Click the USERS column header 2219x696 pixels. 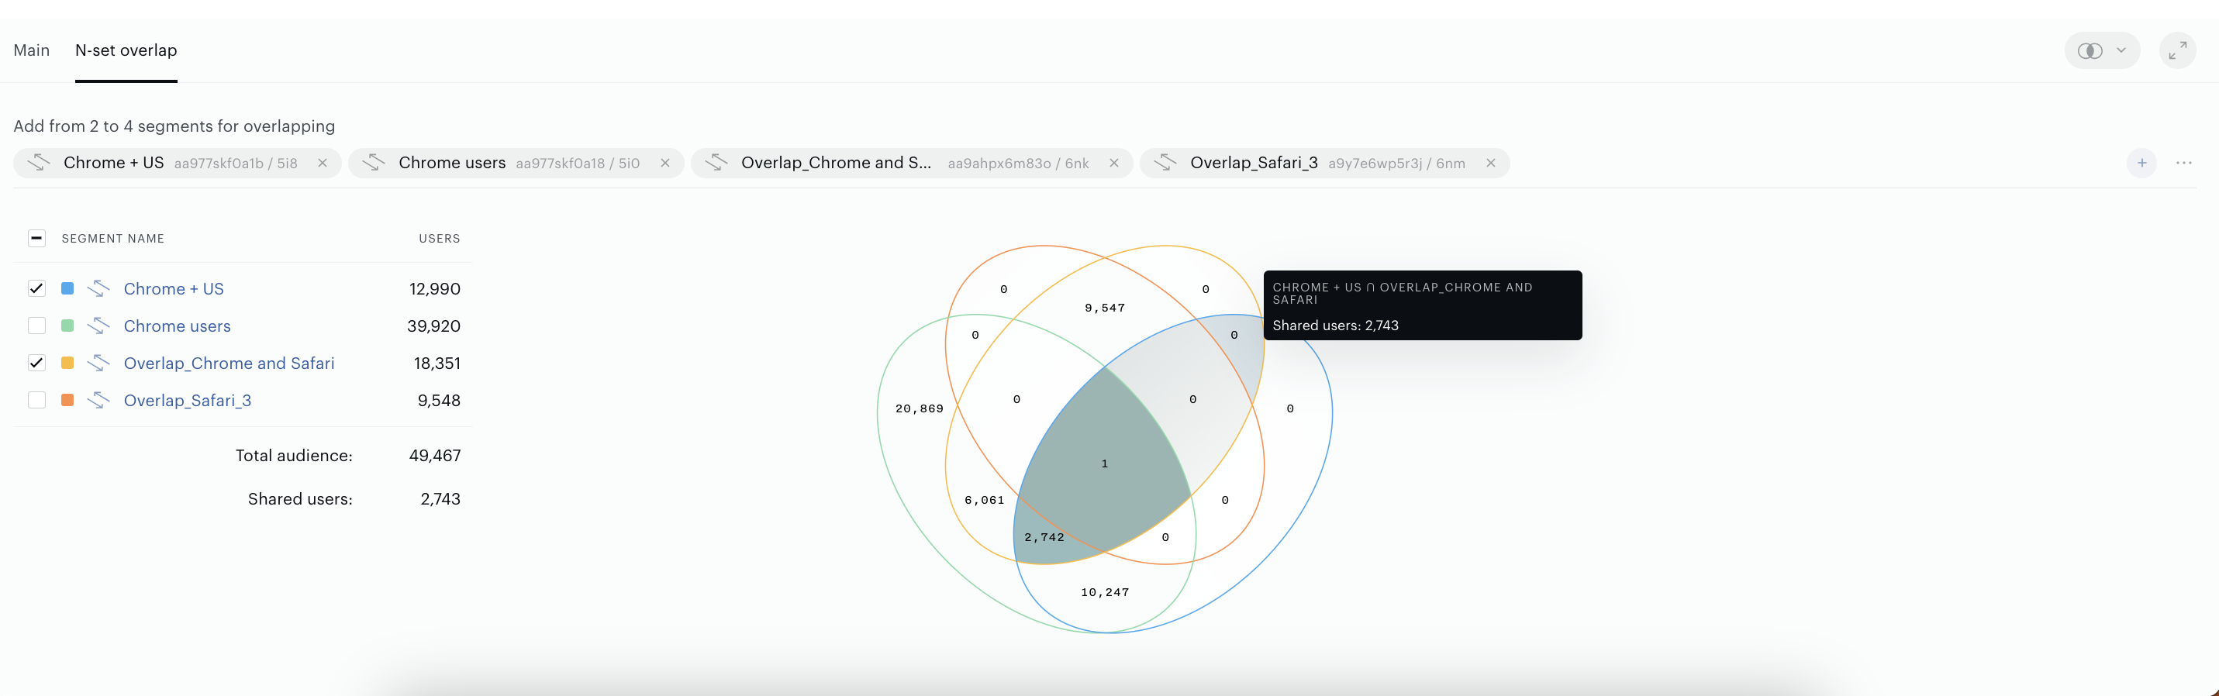[x=440, y=239]
